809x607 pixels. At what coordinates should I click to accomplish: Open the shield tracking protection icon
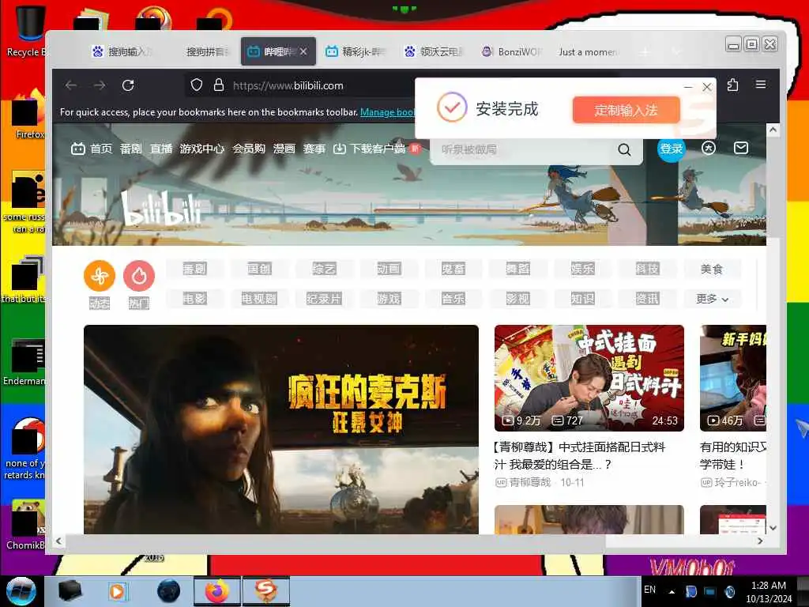[x=197, y=85]
